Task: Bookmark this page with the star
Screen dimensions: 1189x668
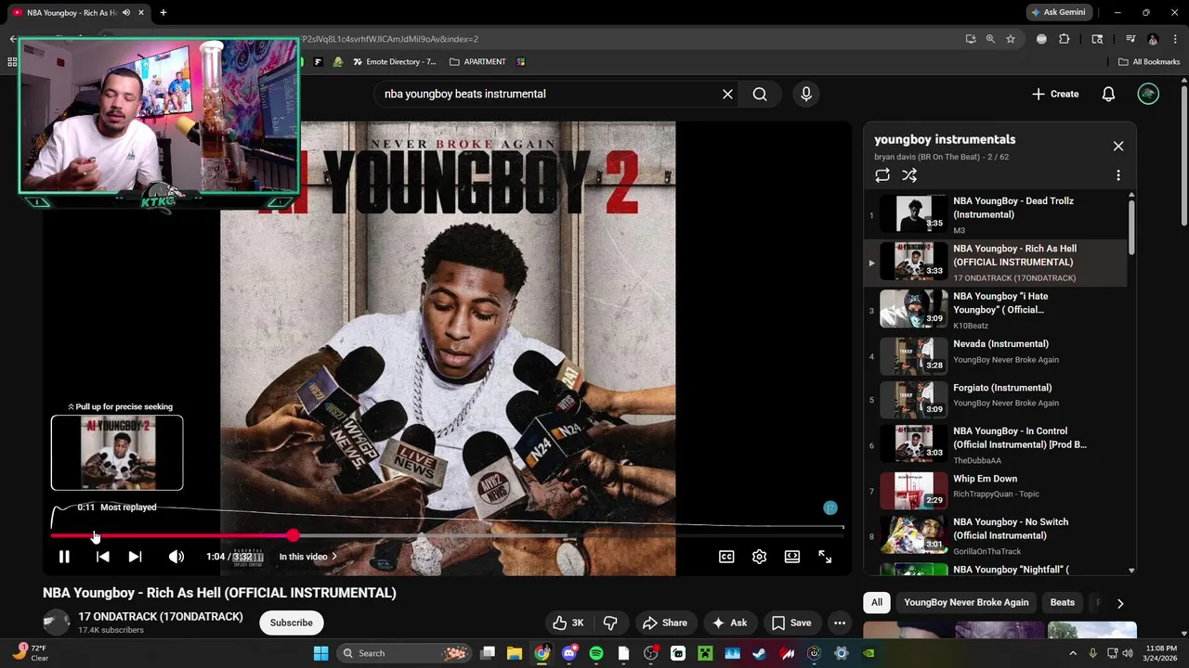Action: tap(1011, 39)
